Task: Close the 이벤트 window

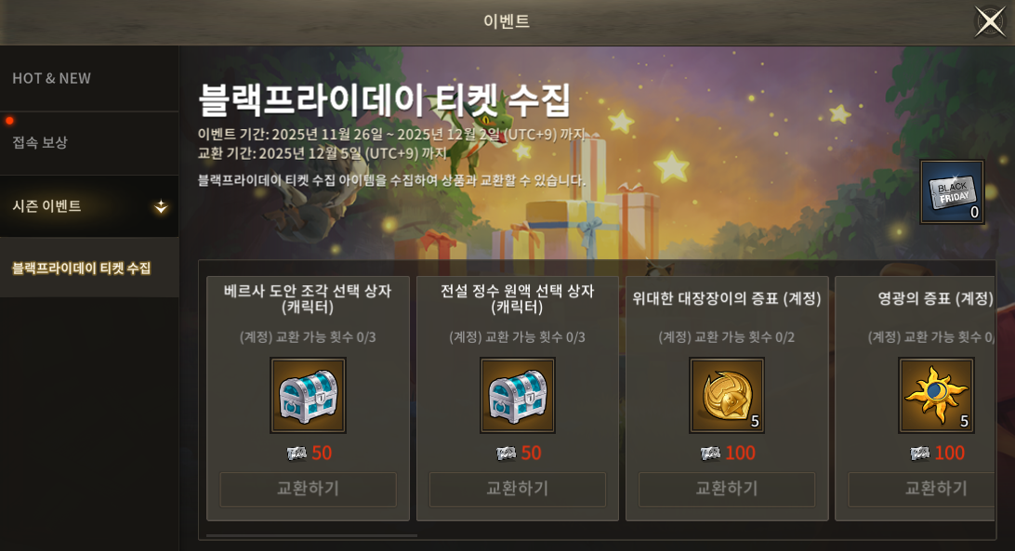Action: click(990, 21)
